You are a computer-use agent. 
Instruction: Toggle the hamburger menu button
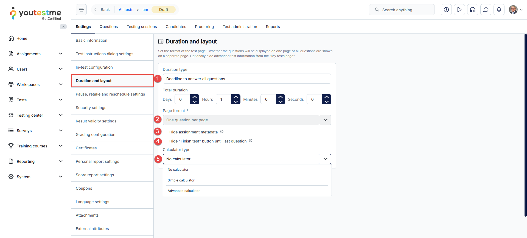pos(81,10)
